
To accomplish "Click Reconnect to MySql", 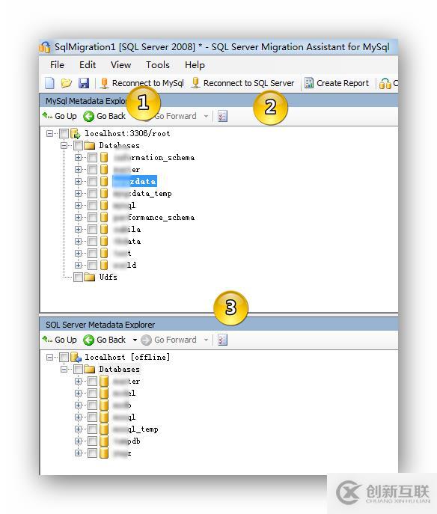I will (142, 83).
